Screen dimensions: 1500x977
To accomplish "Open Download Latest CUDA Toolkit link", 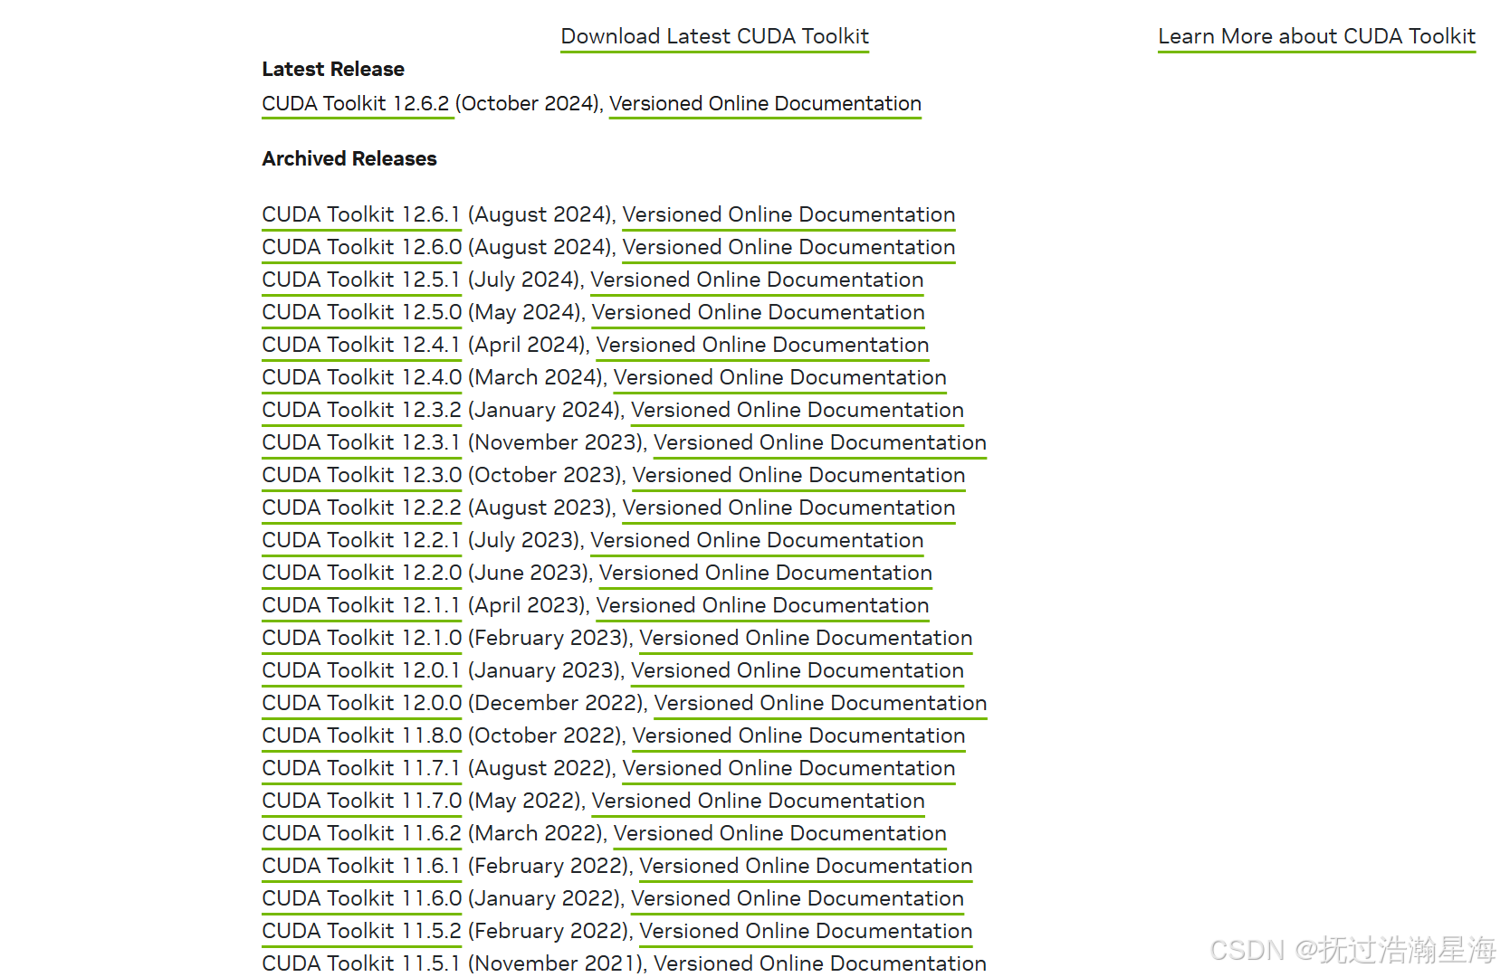I will [714, 36].
